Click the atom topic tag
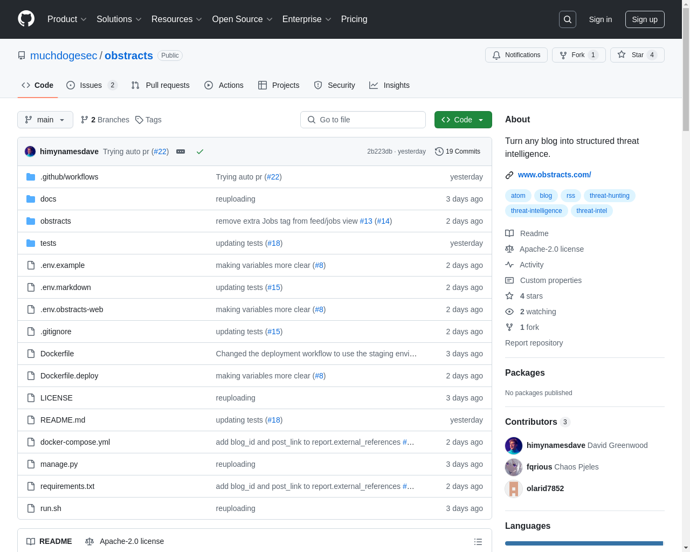 click(x=518, y=196)
